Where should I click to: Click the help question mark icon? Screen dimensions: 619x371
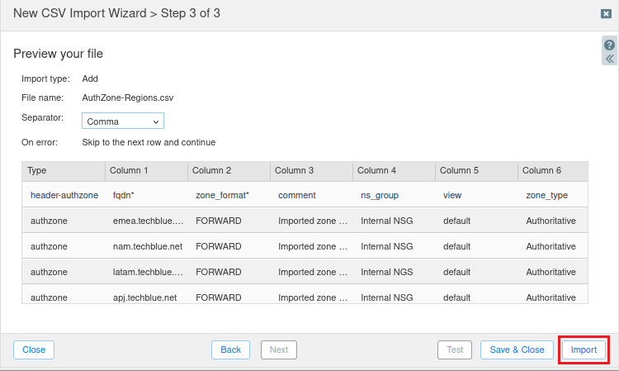(x=609, y=45)
